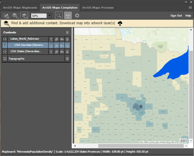This screenshot has height=156, width=194.
Task: Click the map vertical scrollbar thumb
Action: 191,94
